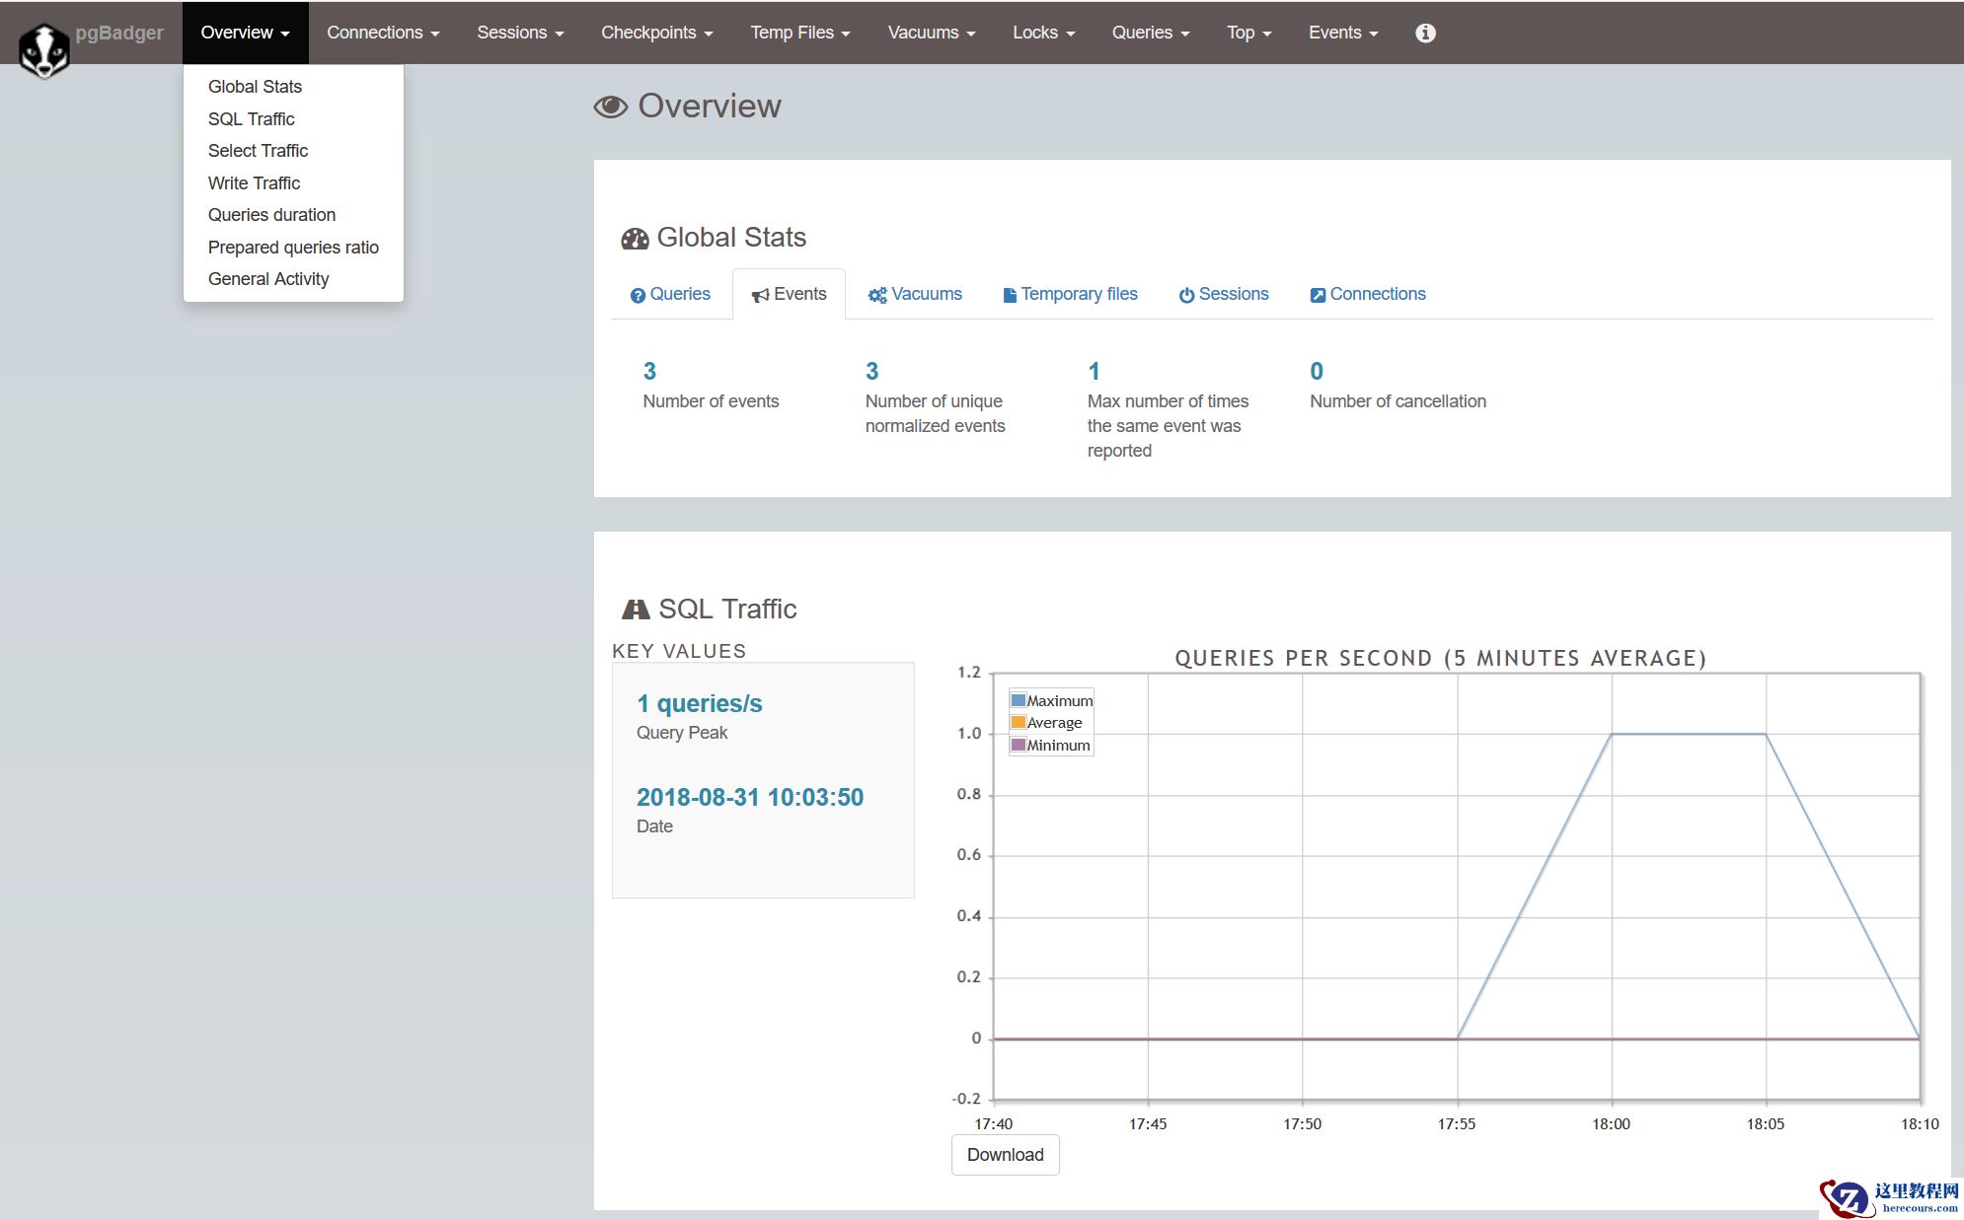The height and width of the screenshot is (1220, 1964).
Task: Open the Vacuums stats tab with gears icon
Action: click(x=915, y=294)
